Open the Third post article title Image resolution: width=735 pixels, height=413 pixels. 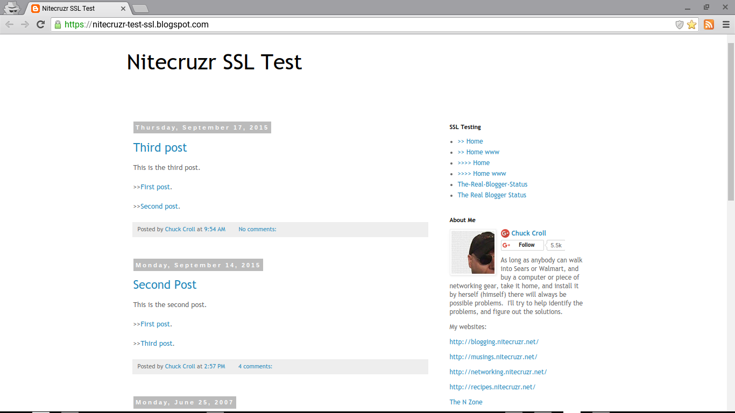[x=160, y=147]
